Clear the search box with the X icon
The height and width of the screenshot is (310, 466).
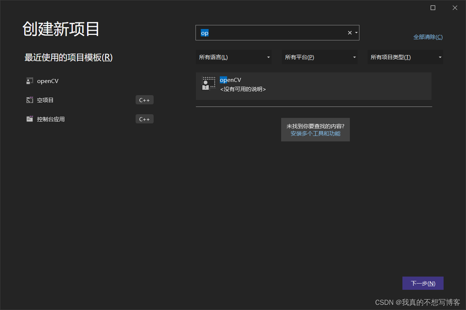[x=349, y=33]
